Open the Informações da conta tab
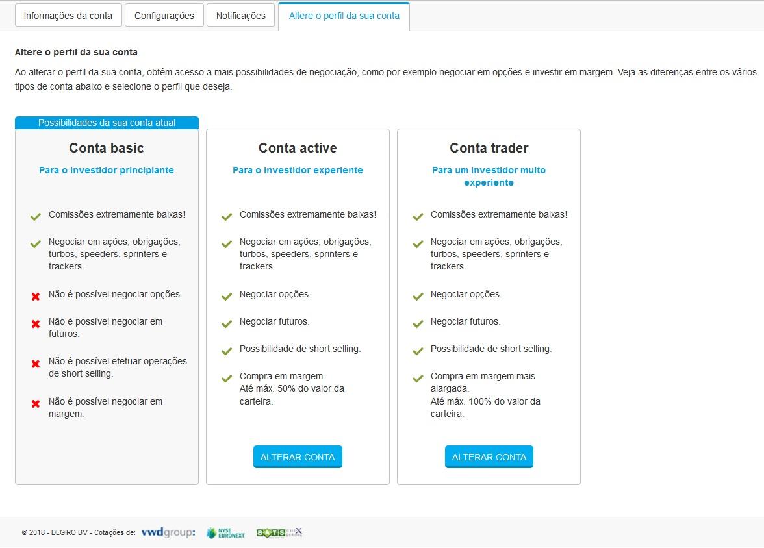Viewport: 764px width, 548px height. [68, 16]
